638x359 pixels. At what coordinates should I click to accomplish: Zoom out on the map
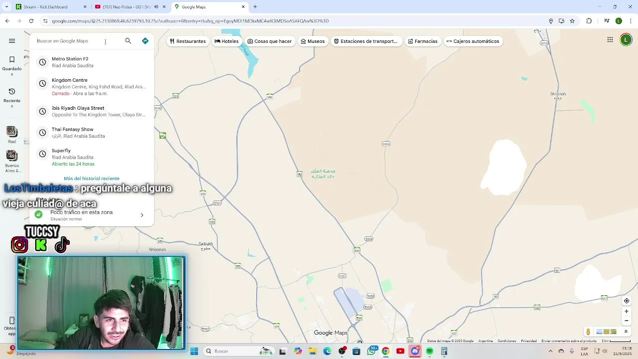pyautogui.click(x=627, y=321)
